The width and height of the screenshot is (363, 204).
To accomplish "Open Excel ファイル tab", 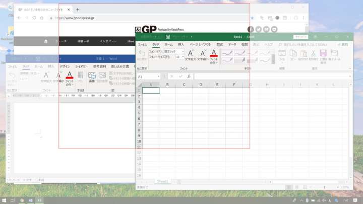I will pos(142,45).
